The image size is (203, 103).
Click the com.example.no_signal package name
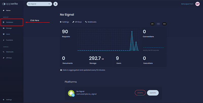(86, 94)
